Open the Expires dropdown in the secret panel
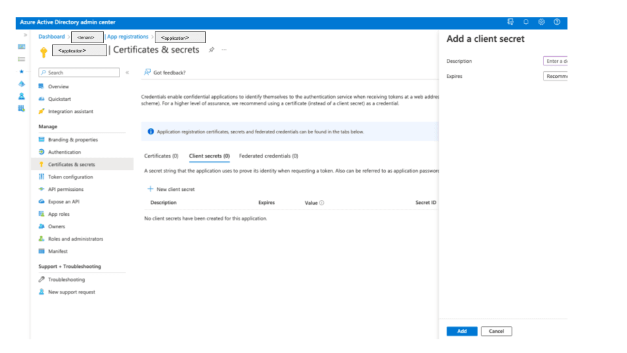Image resolution: width=627 pixels, height=353 pixels. pos(555,76)
